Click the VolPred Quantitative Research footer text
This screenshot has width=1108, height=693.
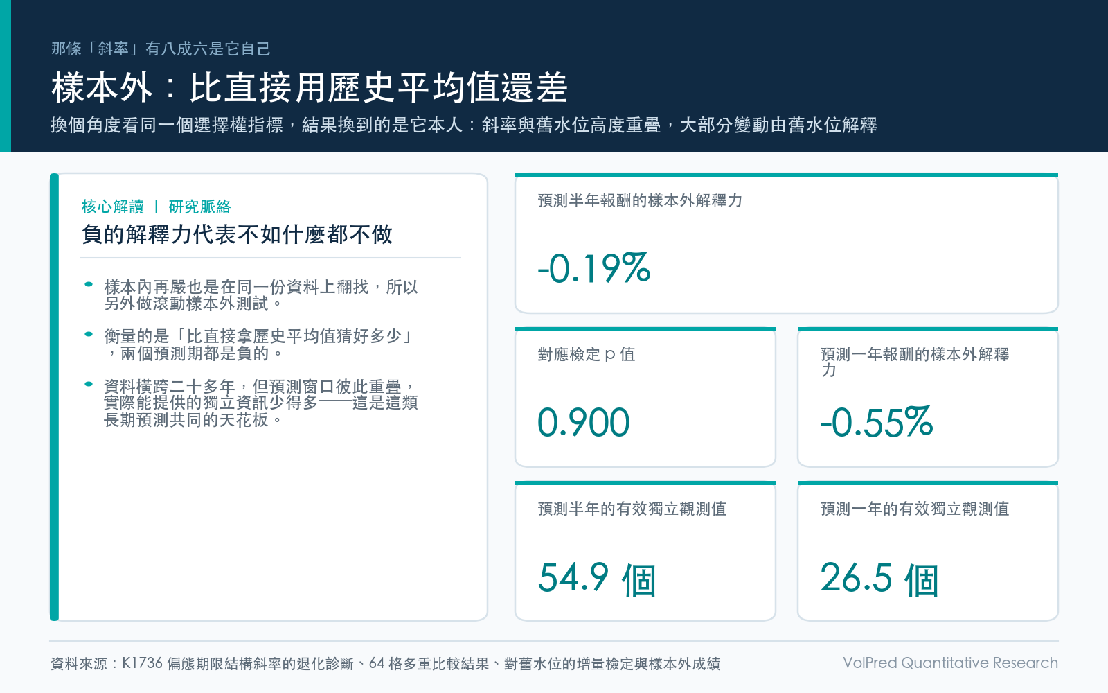tap(950, 663)
